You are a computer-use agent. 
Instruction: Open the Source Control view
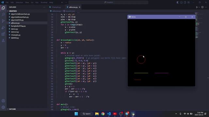(x=3, y=21)
